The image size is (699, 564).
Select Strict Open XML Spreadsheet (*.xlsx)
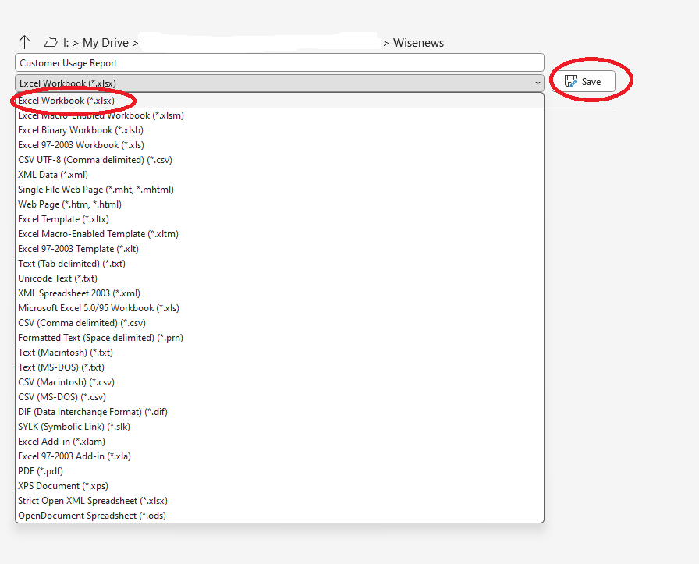coord(279,500)
